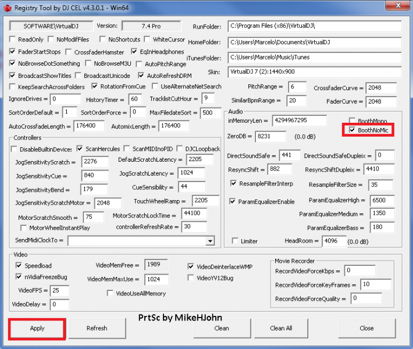Image resolution: width=413 pixels, height=349 pixels.
Task: Click the FaderCurve value field
Action: 381,101
